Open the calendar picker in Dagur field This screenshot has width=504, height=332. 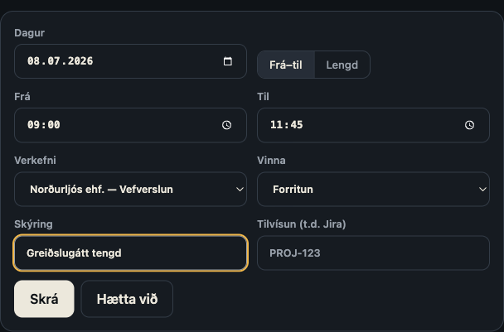click(228, 61)
